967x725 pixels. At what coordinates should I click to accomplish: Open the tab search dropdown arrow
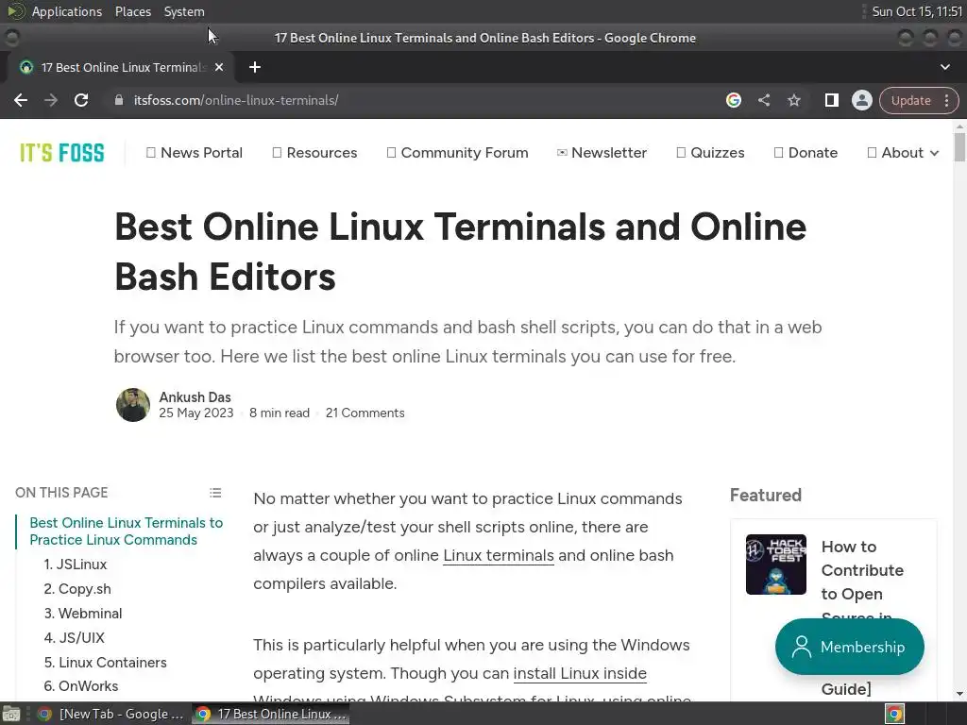[x=944, y=67]
